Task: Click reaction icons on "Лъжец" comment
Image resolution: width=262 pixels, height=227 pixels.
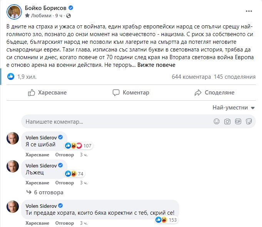Action: click(x=71, y=174)
